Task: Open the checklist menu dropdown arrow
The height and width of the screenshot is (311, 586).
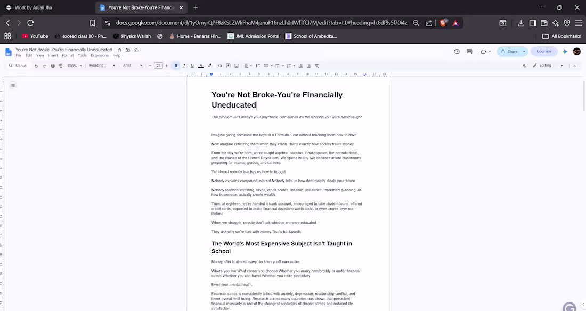Action: click(x=271, y=66)
